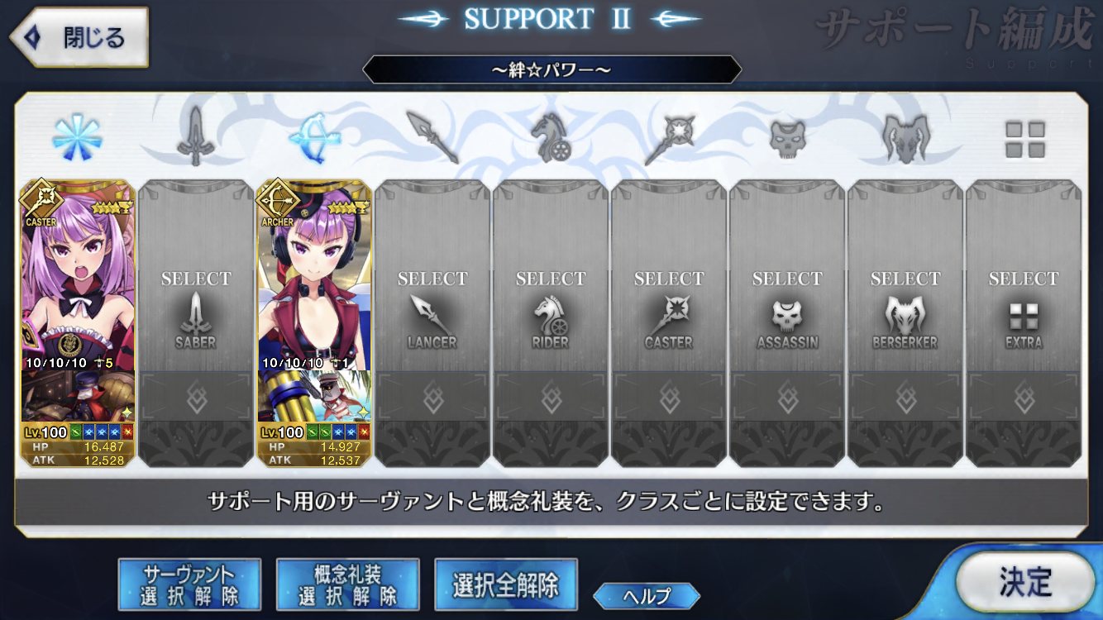Select the Extra class grid icon
Viewport: 1103px width, 620px height.
1024,139
